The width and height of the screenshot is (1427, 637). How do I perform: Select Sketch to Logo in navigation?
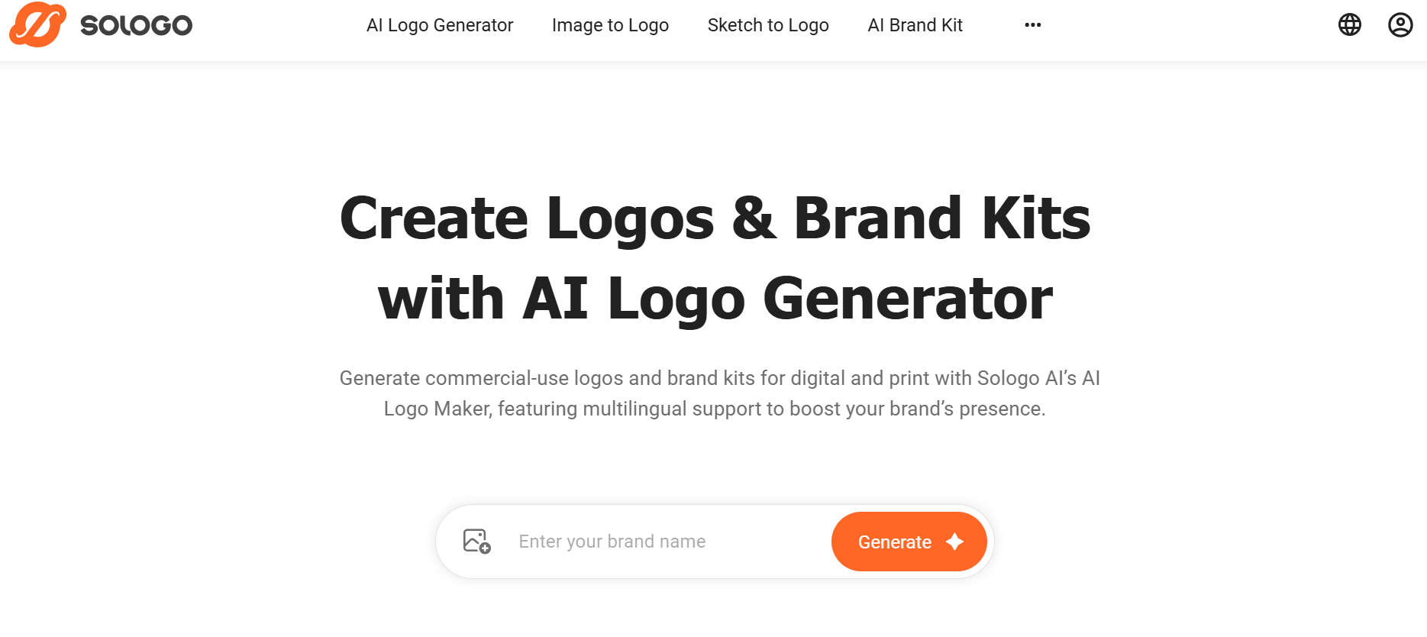(768, 25)
